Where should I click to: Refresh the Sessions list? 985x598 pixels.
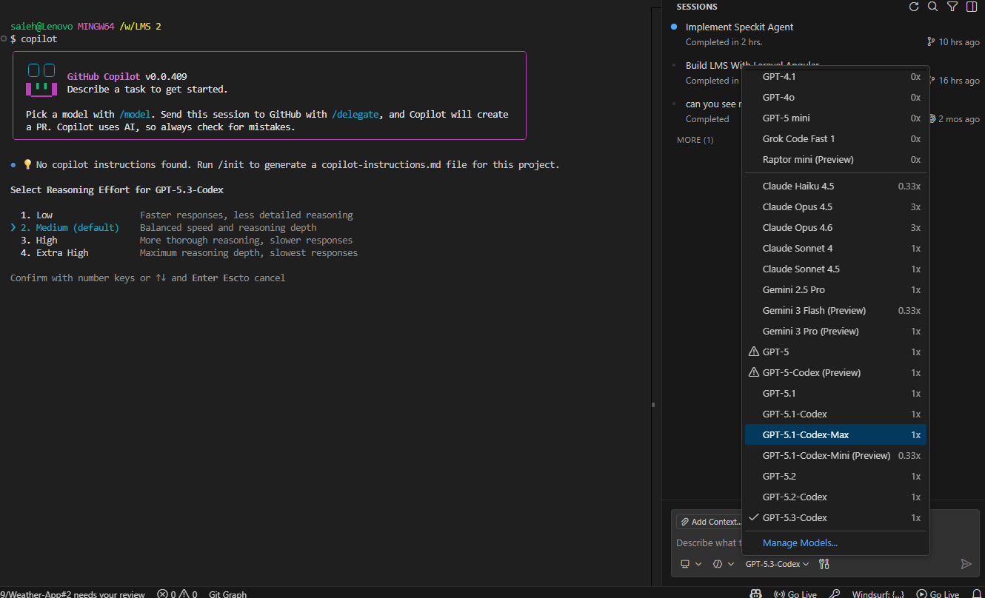click(x=914, y=7)
